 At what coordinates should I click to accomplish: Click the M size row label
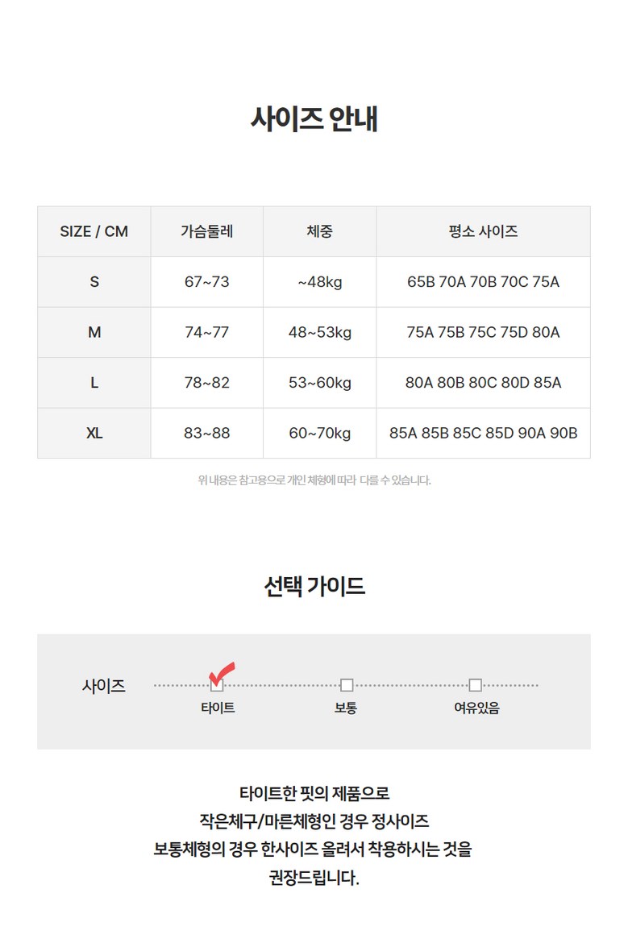[94, 332]
